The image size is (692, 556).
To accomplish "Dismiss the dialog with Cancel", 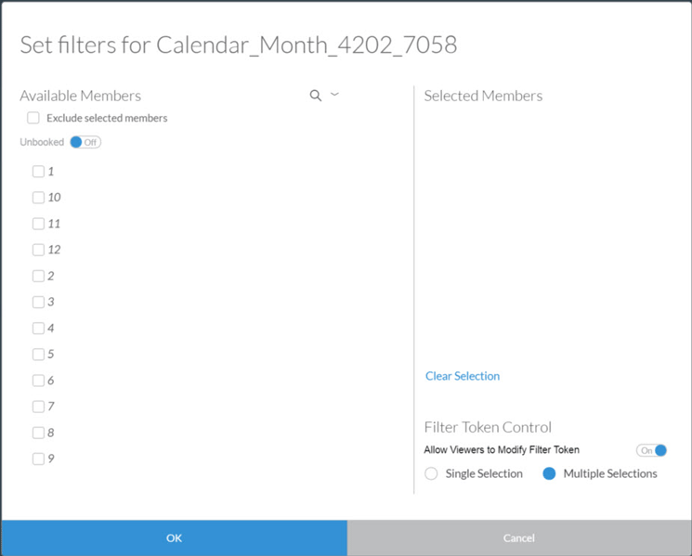I will pos(519,538).
